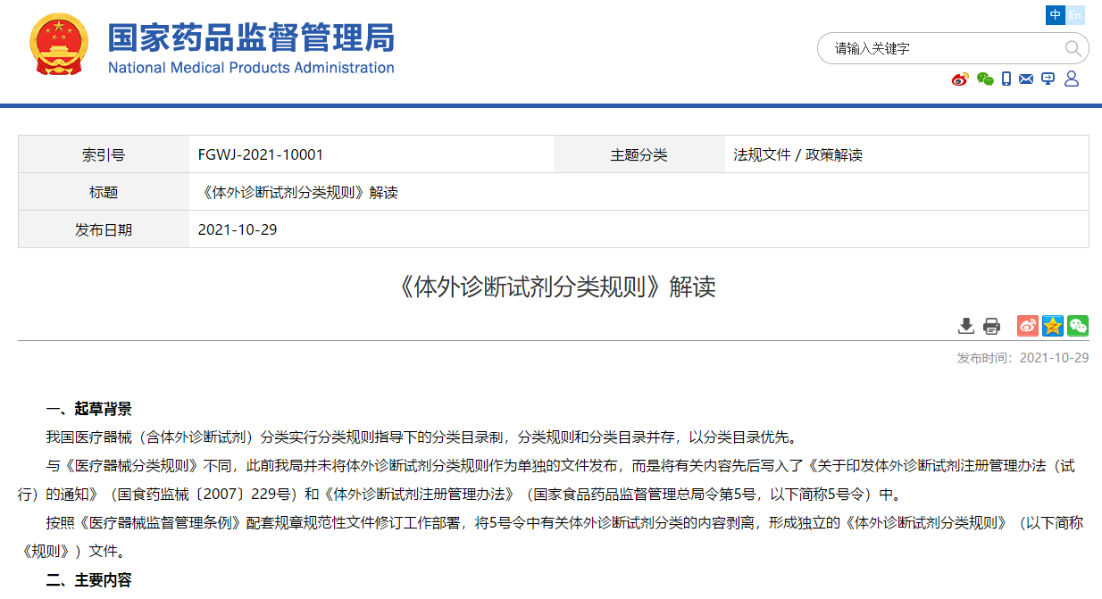Image resolution: width=1102 pixels, height=599 pixels.
Task: Open the header Weibo icon beside WeChat
Action: 960,79
